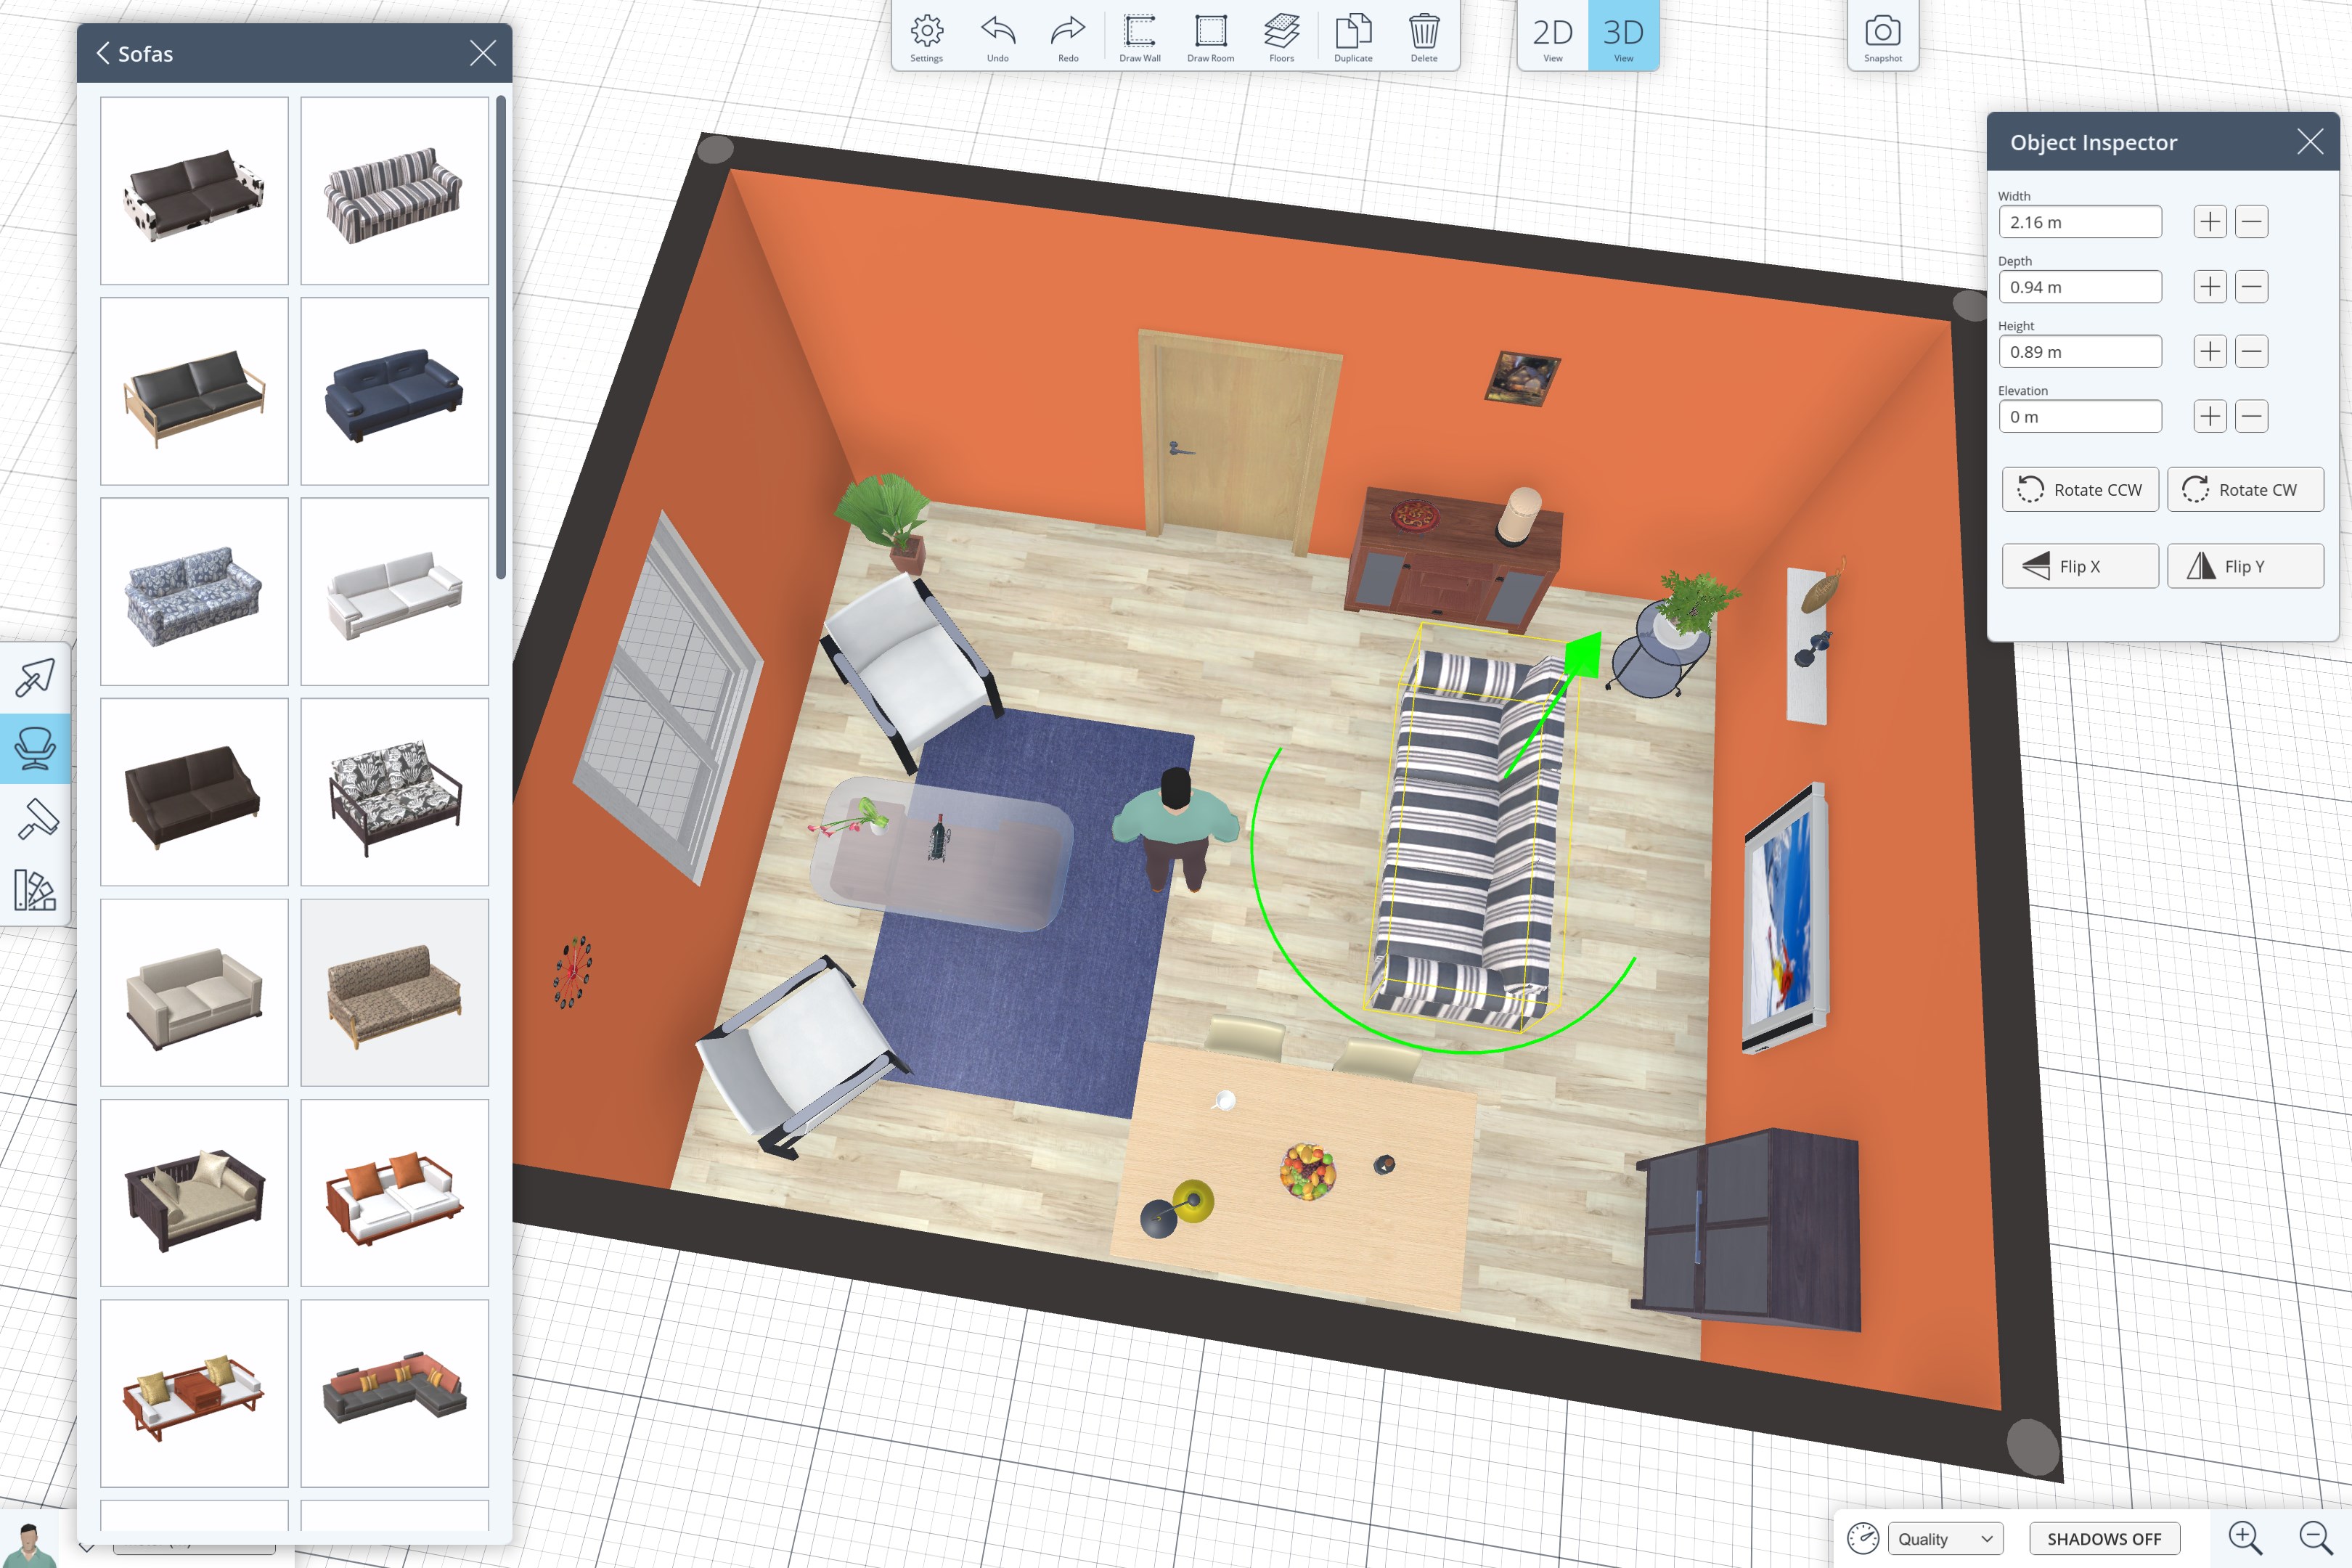Select the brown patterned fabric sofa thumbnail
Image resolution: width=2352 pixels, height=1568 pixels.
(395, 993)
